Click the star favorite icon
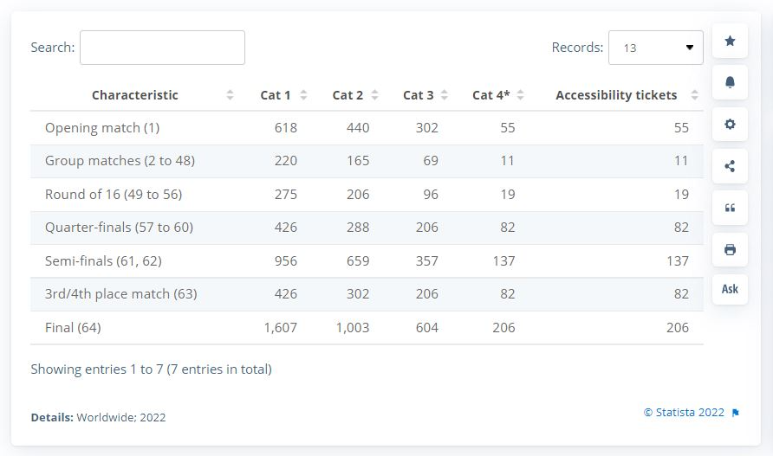The height and width of the screenshot is (456, 773). tap(730, 41)
